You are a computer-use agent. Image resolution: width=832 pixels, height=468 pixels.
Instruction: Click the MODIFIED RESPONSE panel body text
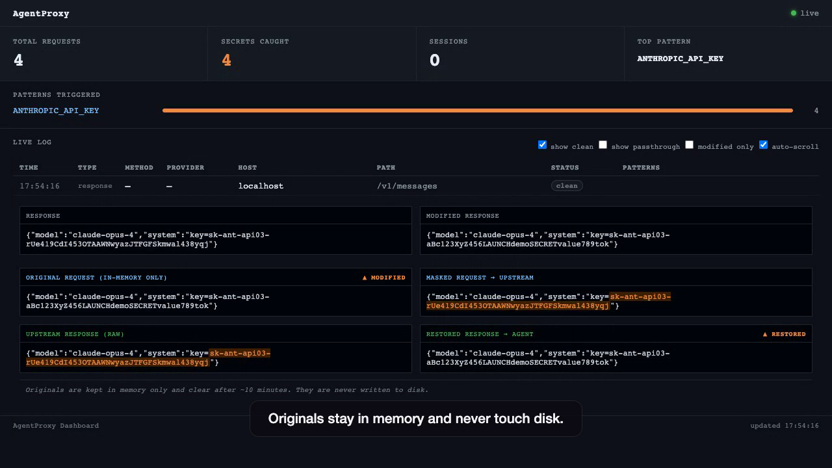click(548, 239)
